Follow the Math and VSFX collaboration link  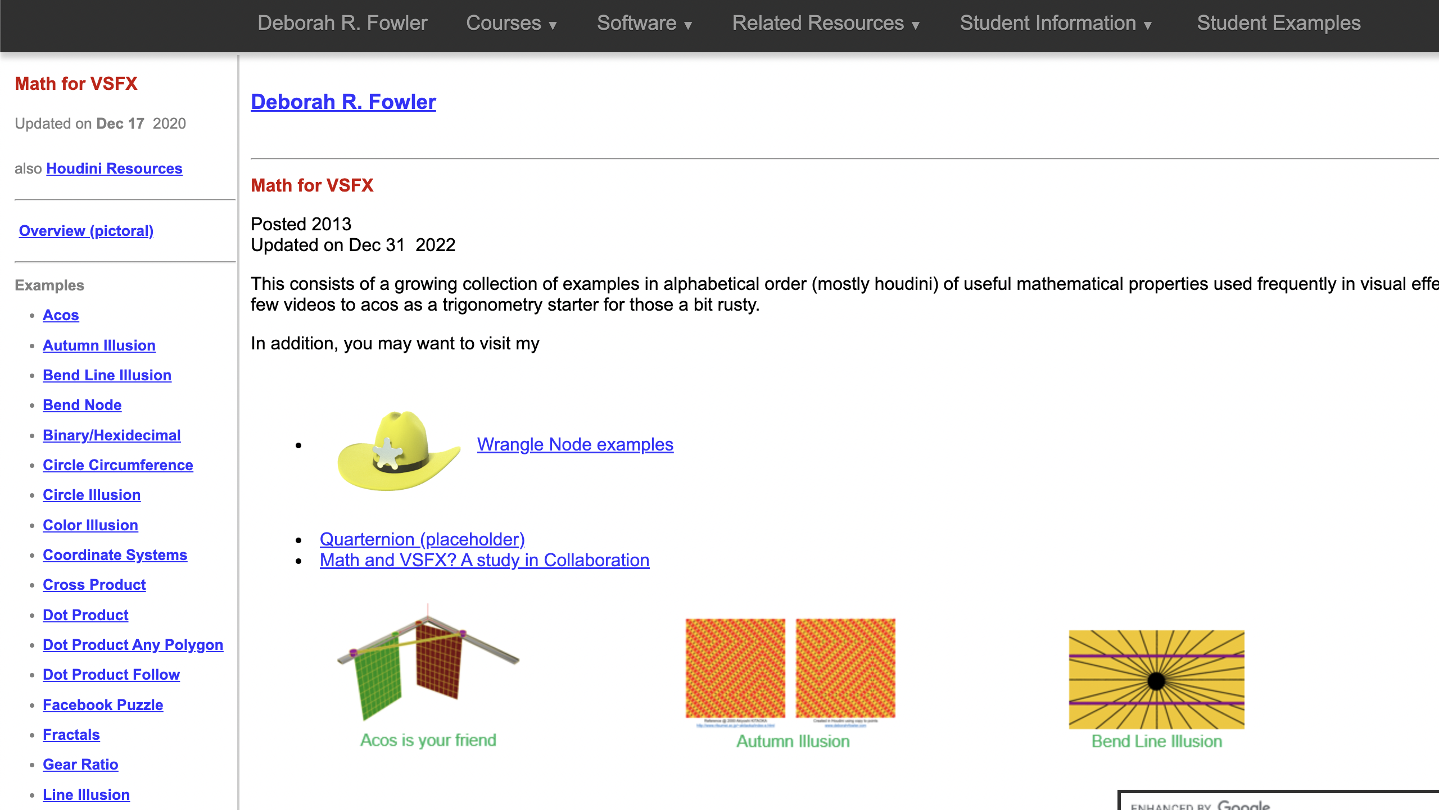(485, 560)
